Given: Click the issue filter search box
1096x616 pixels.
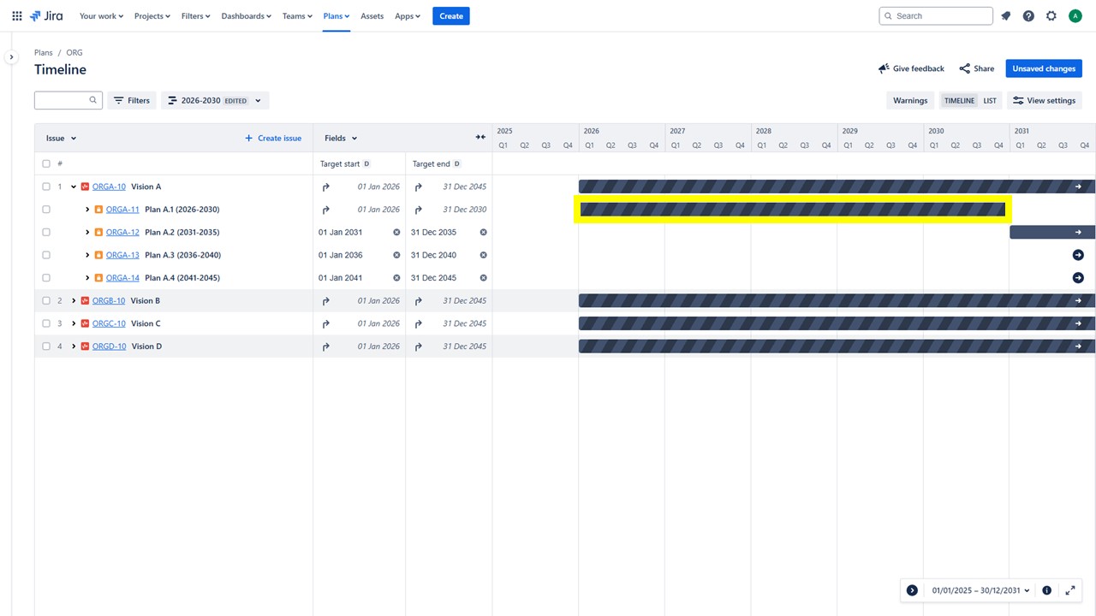Looking at the screenshot, I should 68,100.
